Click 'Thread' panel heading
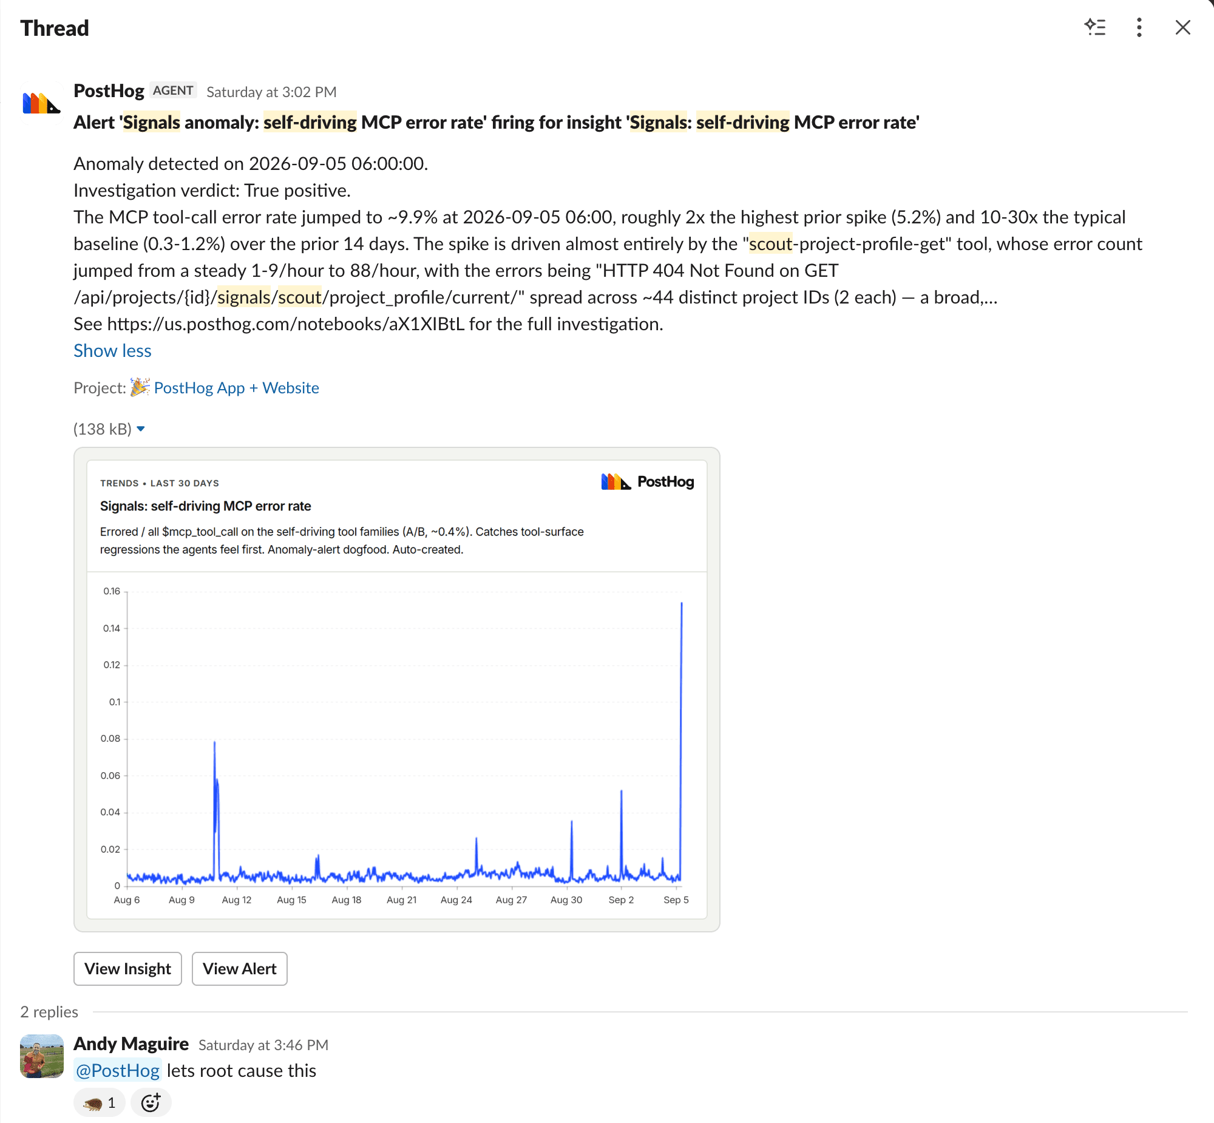 [x=55, y=28]
